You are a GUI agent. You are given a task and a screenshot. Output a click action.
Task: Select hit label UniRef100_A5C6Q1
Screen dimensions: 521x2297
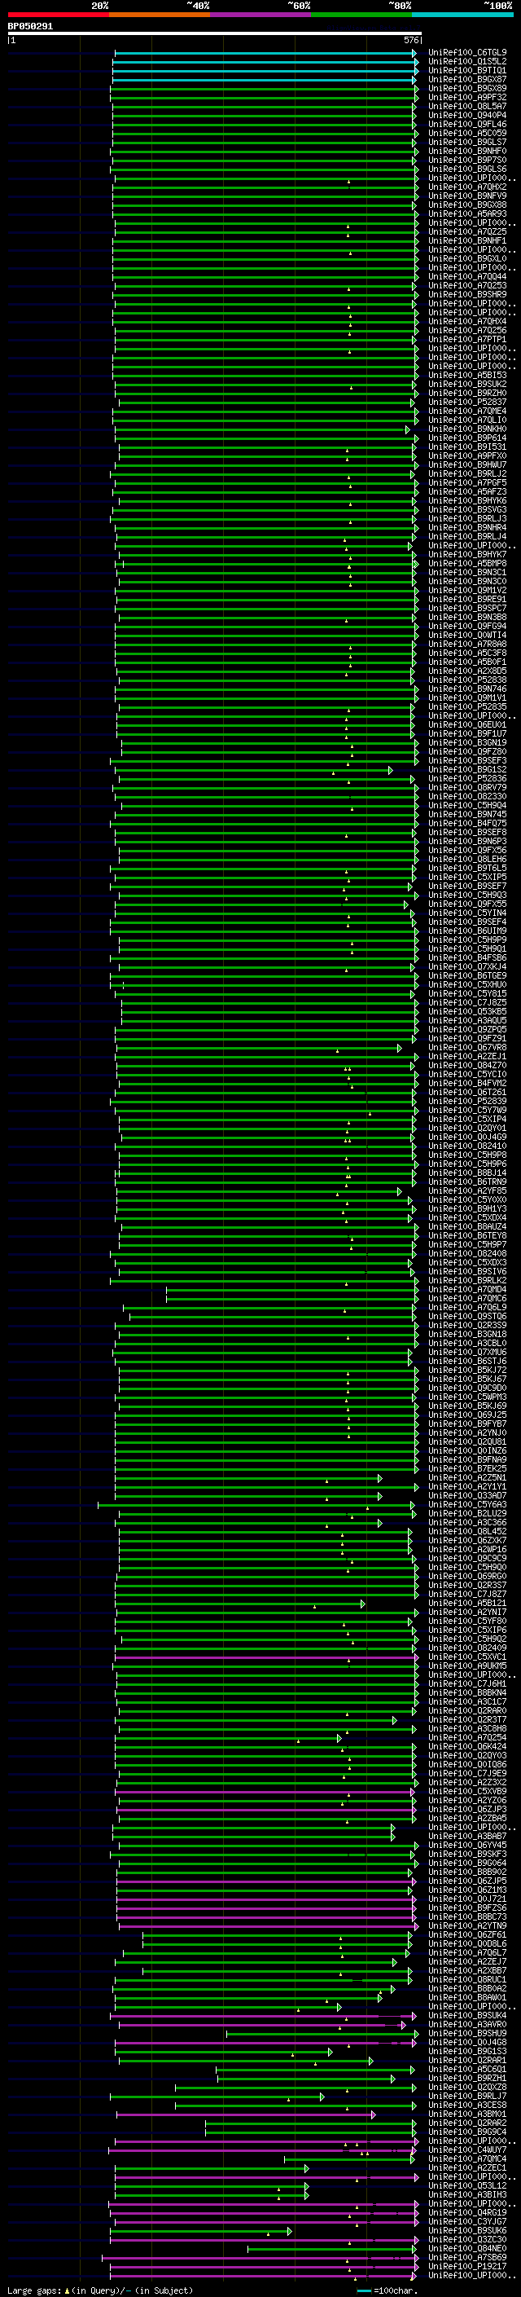tap(467, 2069)
